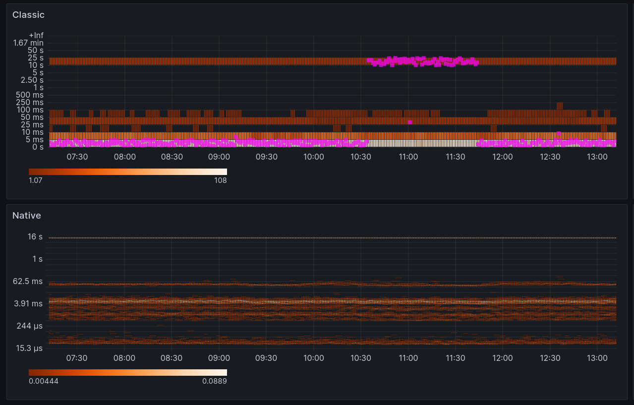
Task: Click the 15.3 µs axis label
Action: point(29,348)
